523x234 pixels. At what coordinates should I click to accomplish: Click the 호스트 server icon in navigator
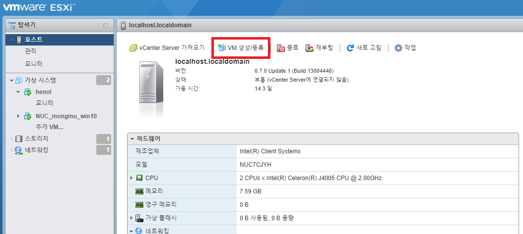19,40
